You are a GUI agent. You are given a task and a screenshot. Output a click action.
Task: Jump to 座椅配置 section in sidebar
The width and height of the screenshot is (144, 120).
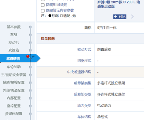[x=14, y=106]
